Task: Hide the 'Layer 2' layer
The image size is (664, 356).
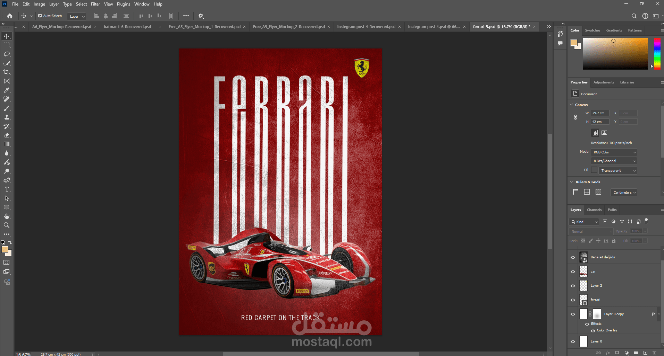Action: click(573, 286)
